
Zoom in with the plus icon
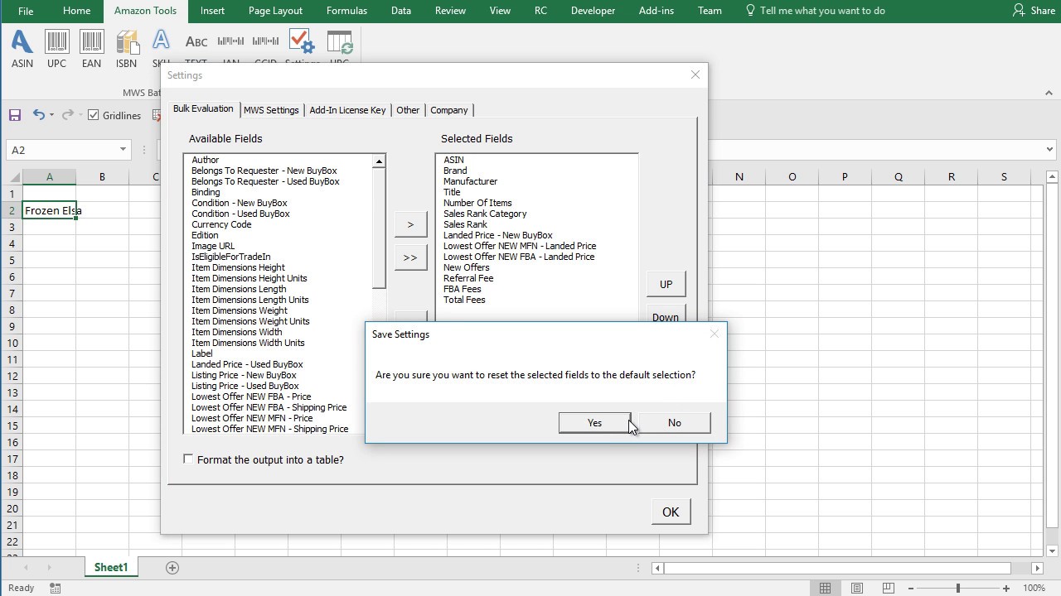tap(1006, 588)
